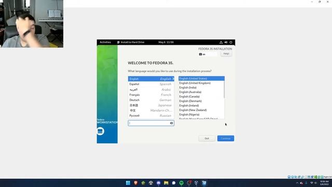Choose English (New Zealand) locale
The height and width of the screenshot is (187, 332).
click(201, 110)
